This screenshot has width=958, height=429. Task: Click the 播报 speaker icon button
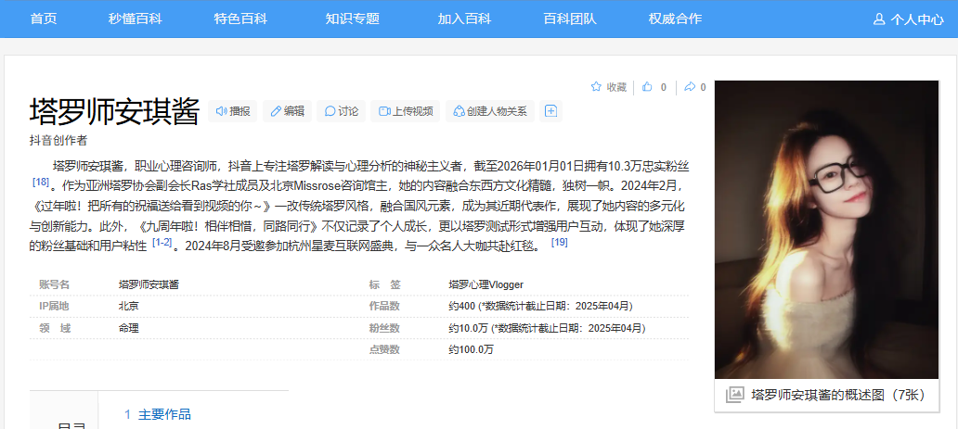point(232,111)
